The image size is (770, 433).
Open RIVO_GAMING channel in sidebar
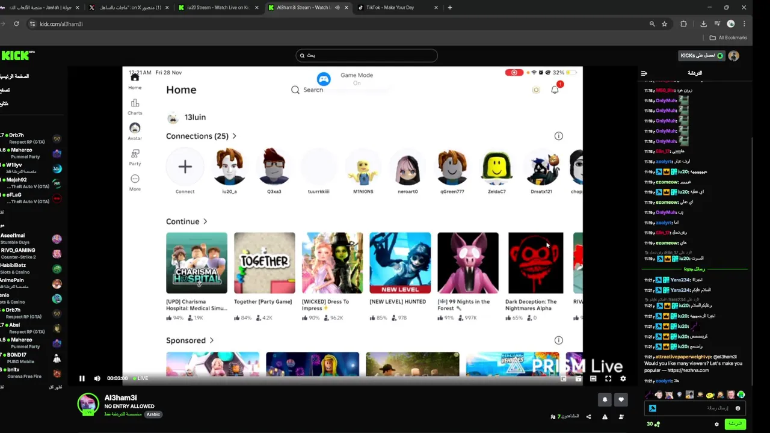pos(31,254)
